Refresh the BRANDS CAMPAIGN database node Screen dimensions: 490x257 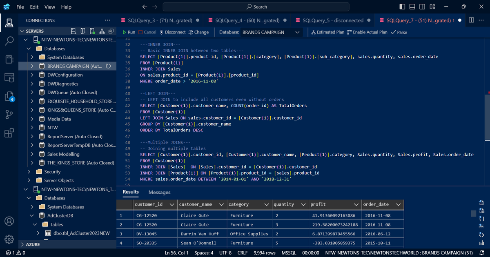pyautogui.click(x=108, y=66)
